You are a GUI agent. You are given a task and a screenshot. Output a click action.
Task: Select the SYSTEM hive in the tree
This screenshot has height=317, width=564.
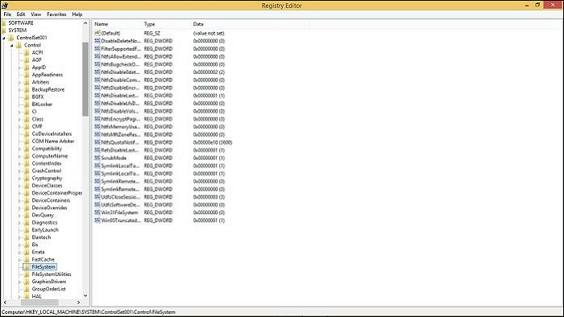coord(17,30)
